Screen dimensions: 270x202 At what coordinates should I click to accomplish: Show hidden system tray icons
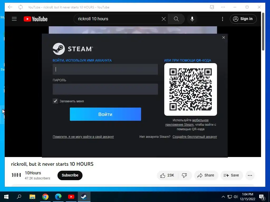[223, 197]
